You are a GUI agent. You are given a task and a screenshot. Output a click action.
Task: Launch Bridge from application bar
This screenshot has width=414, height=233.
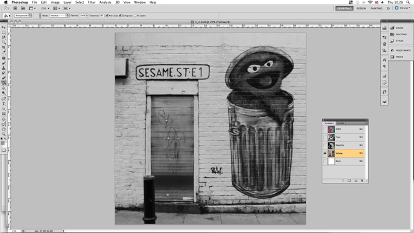15,8
